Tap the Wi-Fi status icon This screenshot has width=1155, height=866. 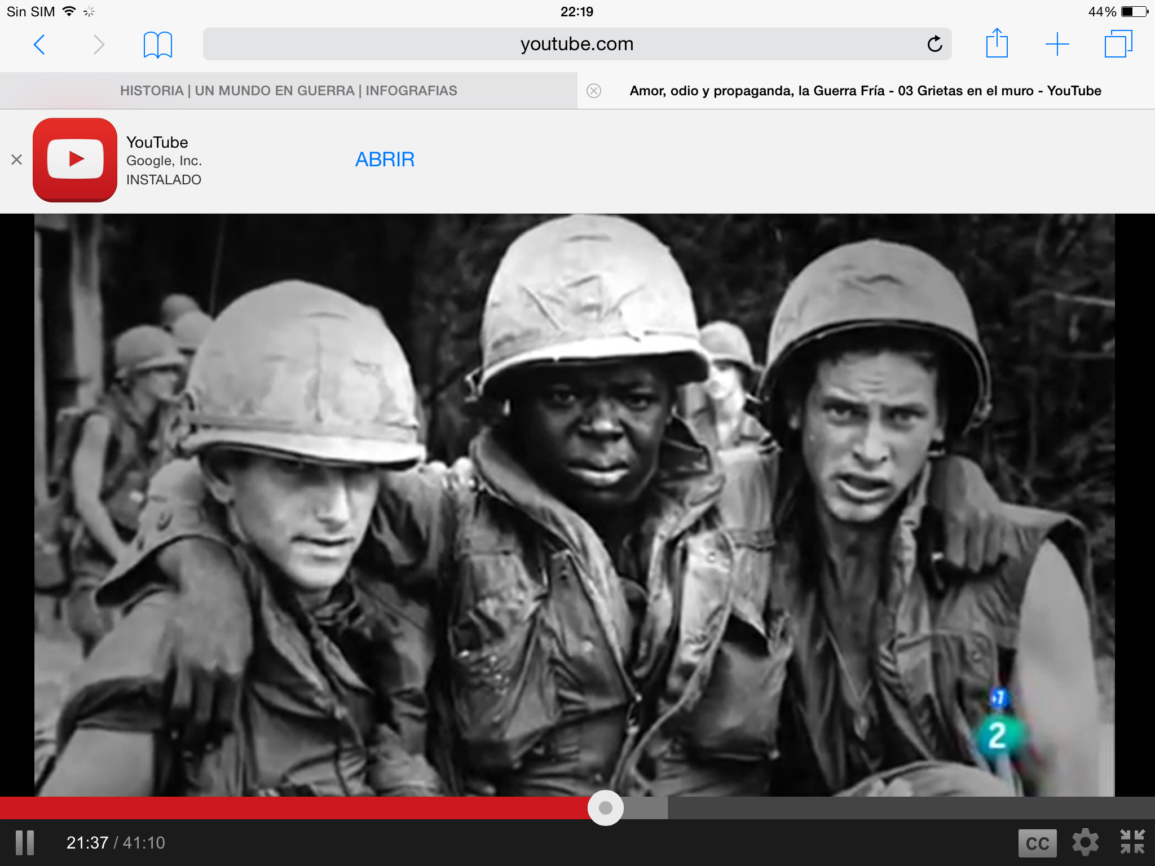point(69,11)
